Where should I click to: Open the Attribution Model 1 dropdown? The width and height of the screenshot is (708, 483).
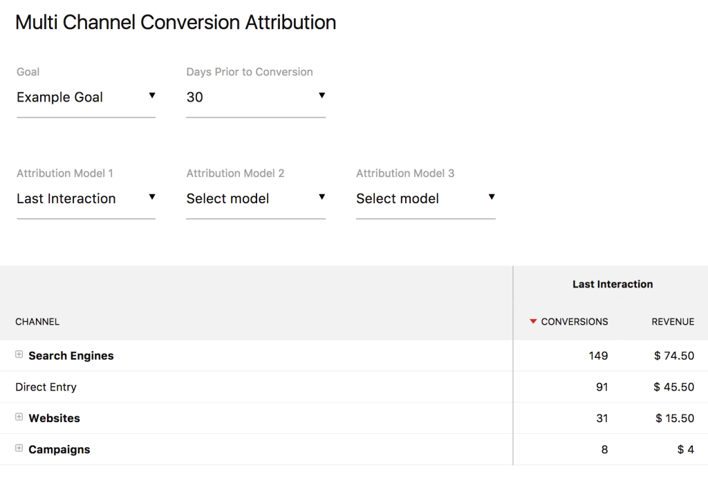[86, 198]
